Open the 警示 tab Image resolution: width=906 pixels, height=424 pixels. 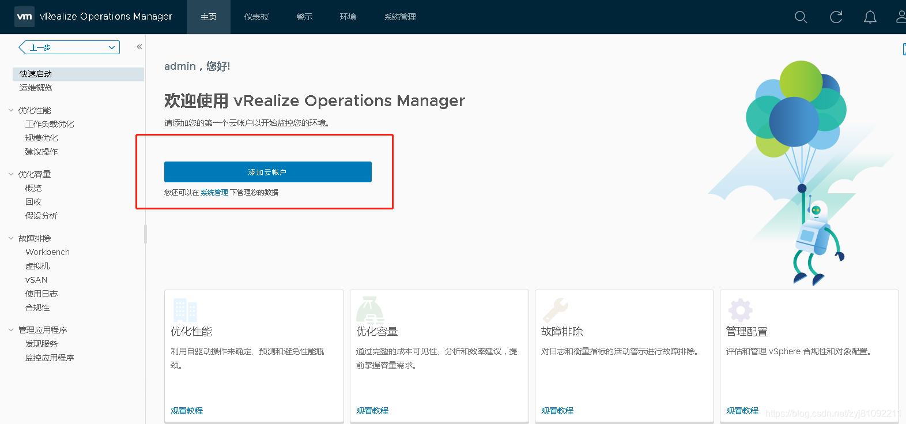coord(304,17)
